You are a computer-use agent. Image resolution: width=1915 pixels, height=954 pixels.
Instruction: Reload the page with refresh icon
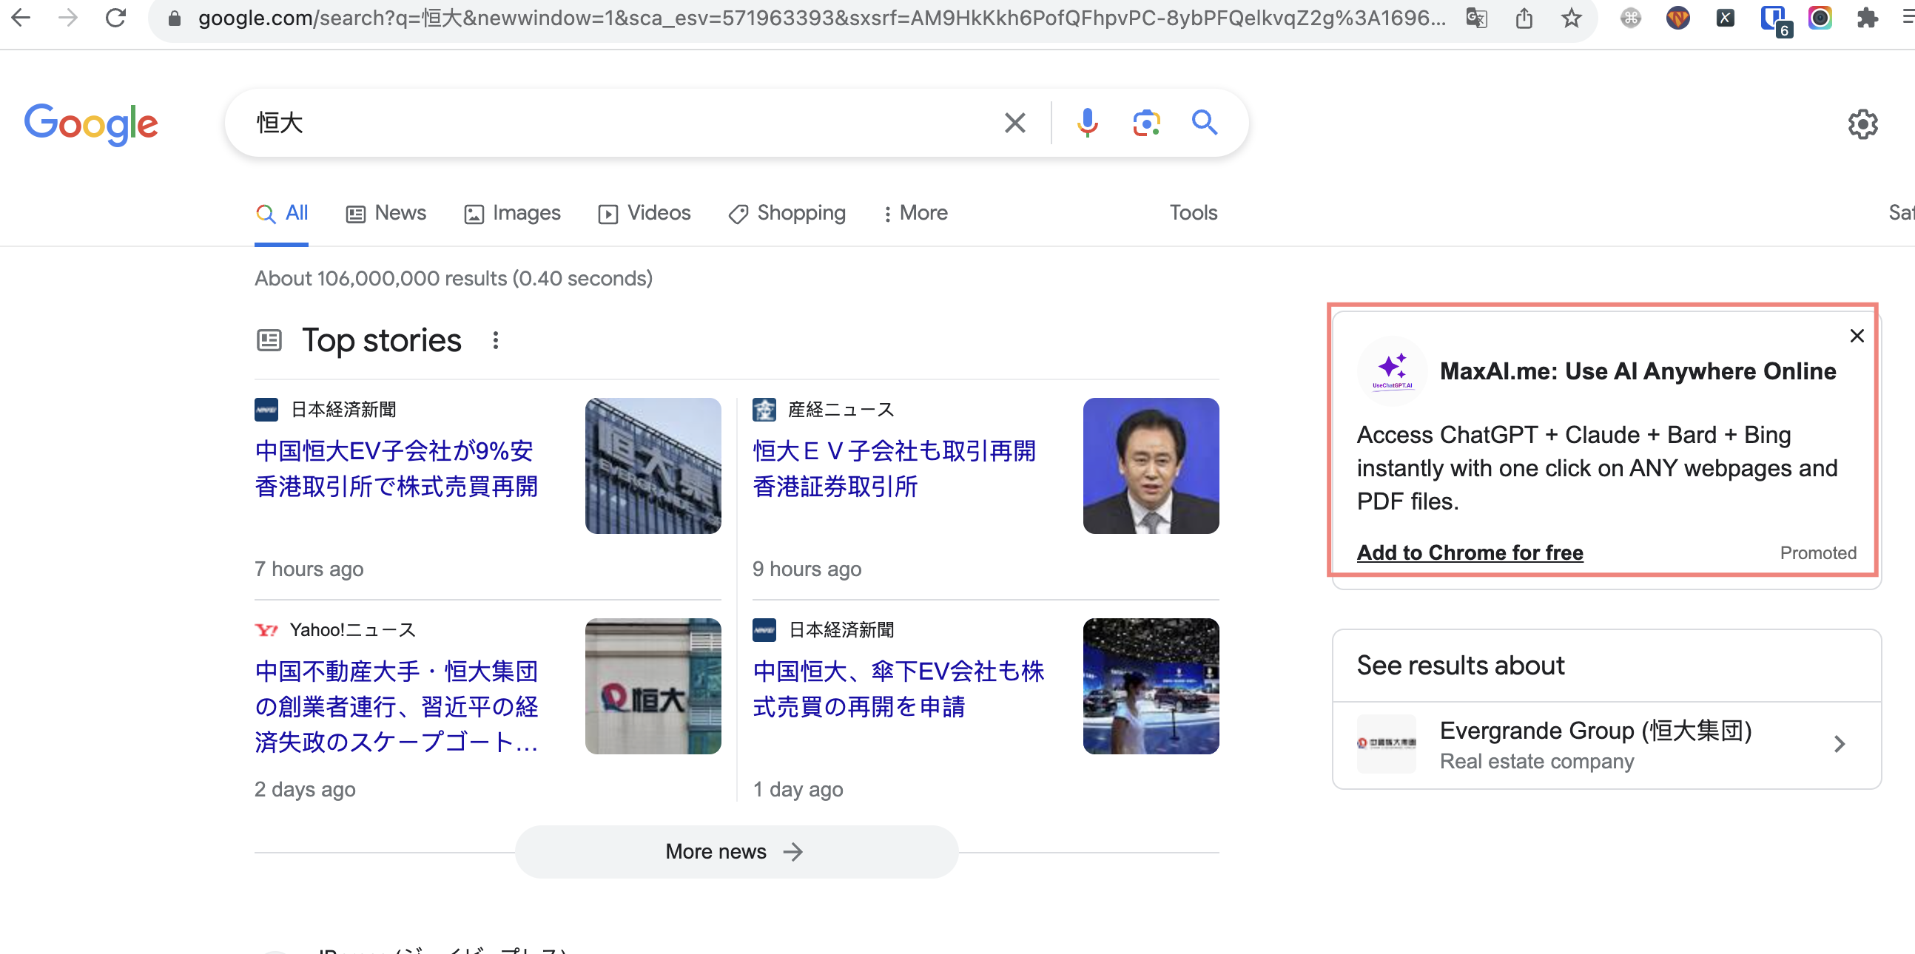pyautogui.click(x=115, y=17)
